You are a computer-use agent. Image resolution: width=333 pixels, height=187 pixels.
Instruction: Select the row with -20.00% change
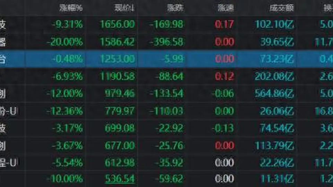click(166, 42)
